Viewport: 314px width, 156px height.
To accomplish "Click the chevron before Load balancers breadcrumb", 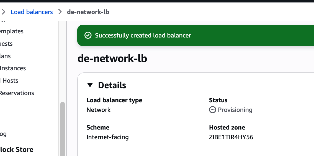I will (x=4, y=12).
